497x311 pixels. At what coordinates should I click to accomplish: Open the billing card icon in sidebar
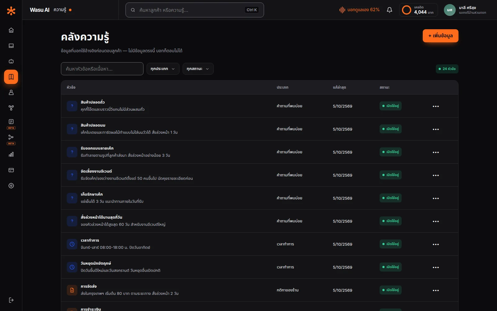11,170
